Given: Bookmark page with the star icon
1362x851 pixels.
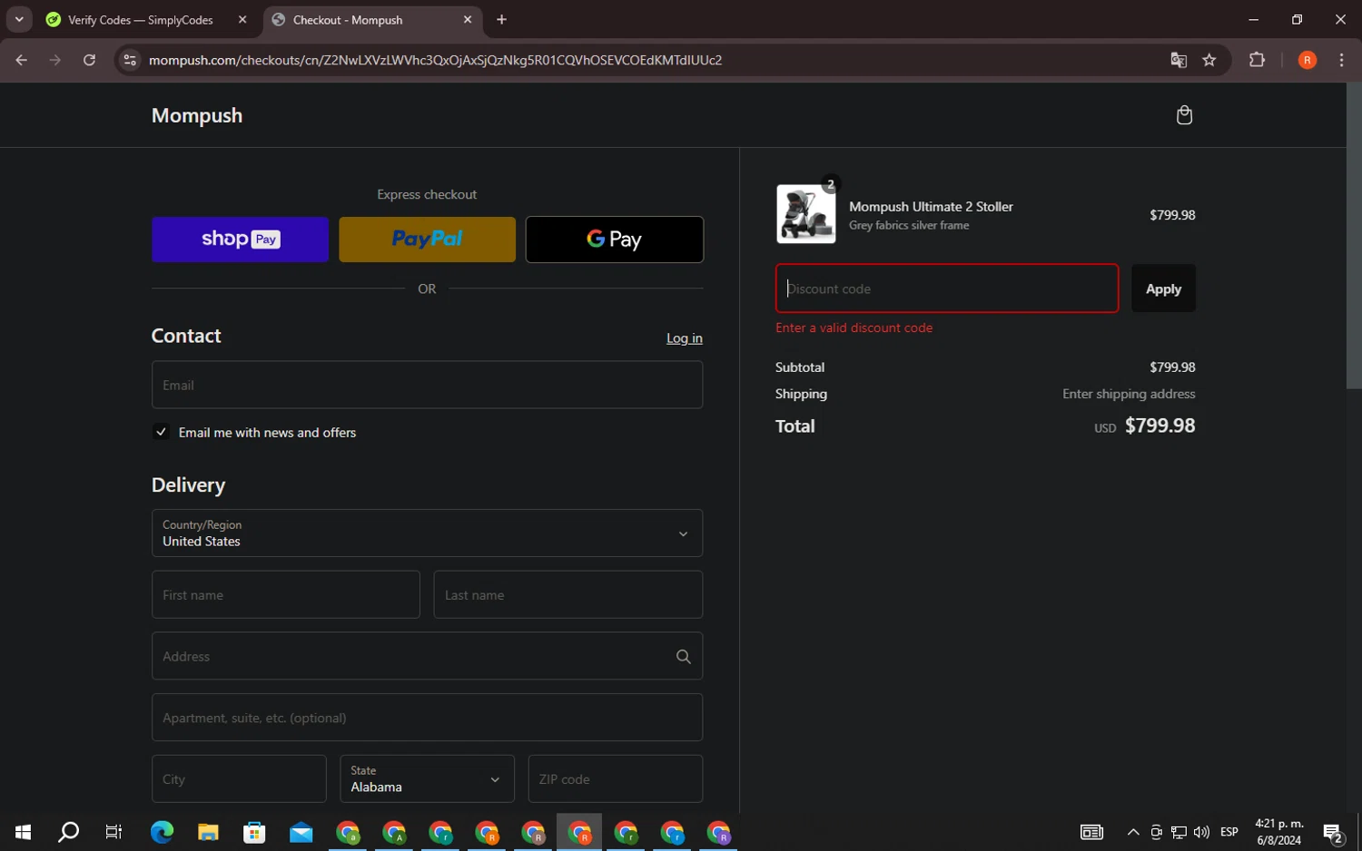Looking at the screenshot, I should [1209, 60].
